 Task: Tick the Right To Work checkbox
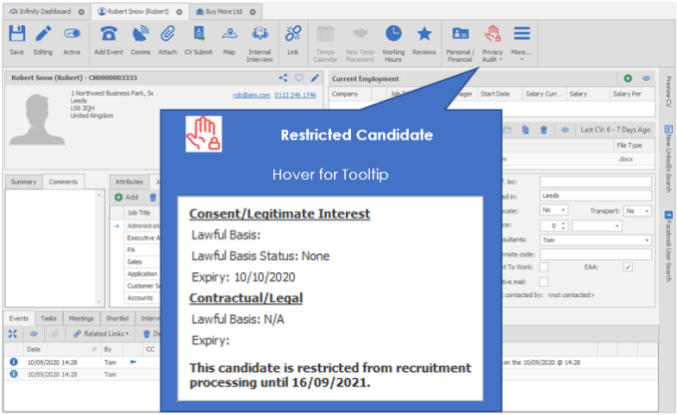coord(544,267)
